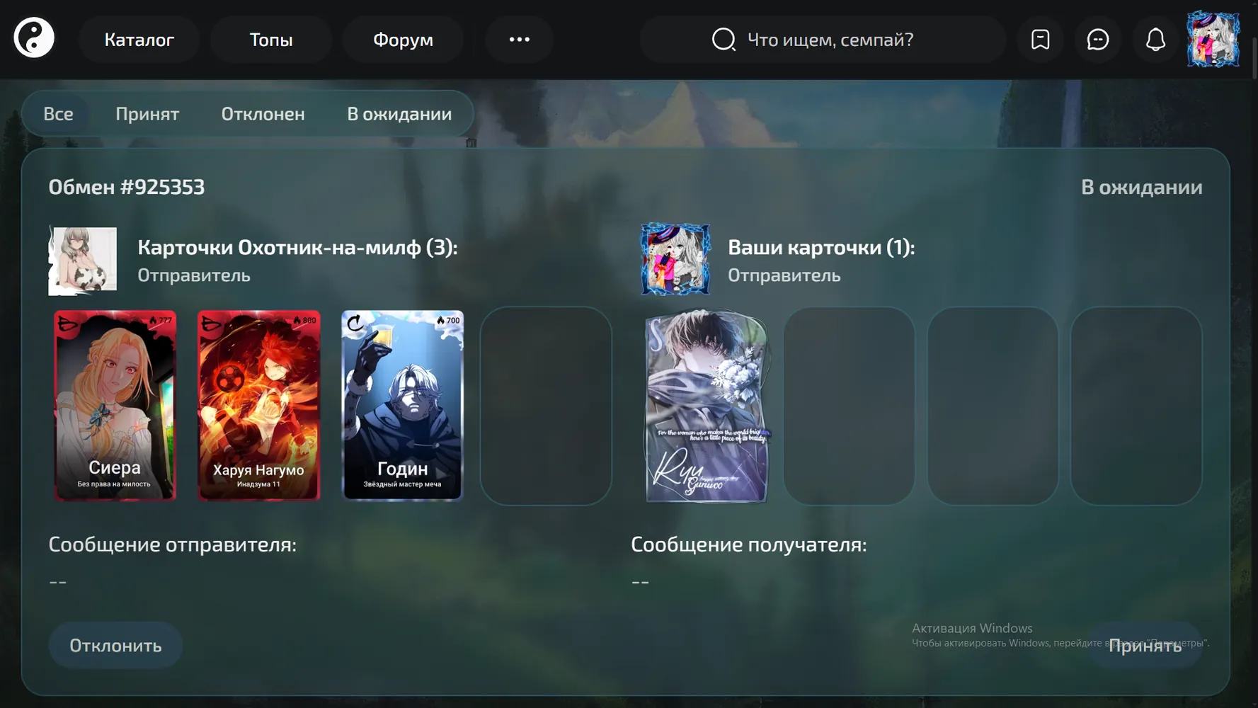Screen dimensions: 1258x708
Task: Open the Карточки Охотник-на-милф (3) heading
Action: pyautogui.click(x=297, y=247)
